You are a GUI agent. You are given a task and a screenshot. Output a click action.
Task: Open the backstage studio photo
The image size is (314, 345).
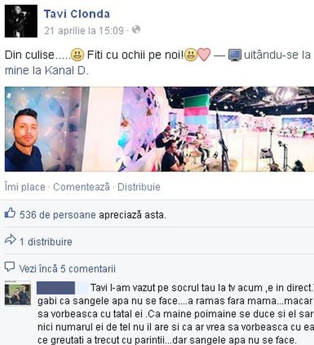[x=159, y=129]
